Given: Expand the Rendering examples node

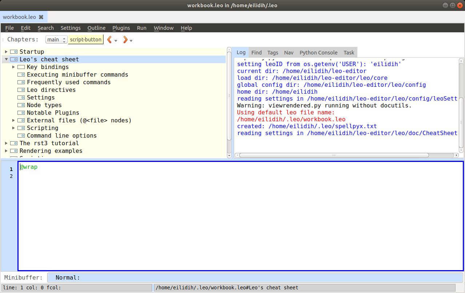Looking at the screenshot, I should click(x=6, y=151).
